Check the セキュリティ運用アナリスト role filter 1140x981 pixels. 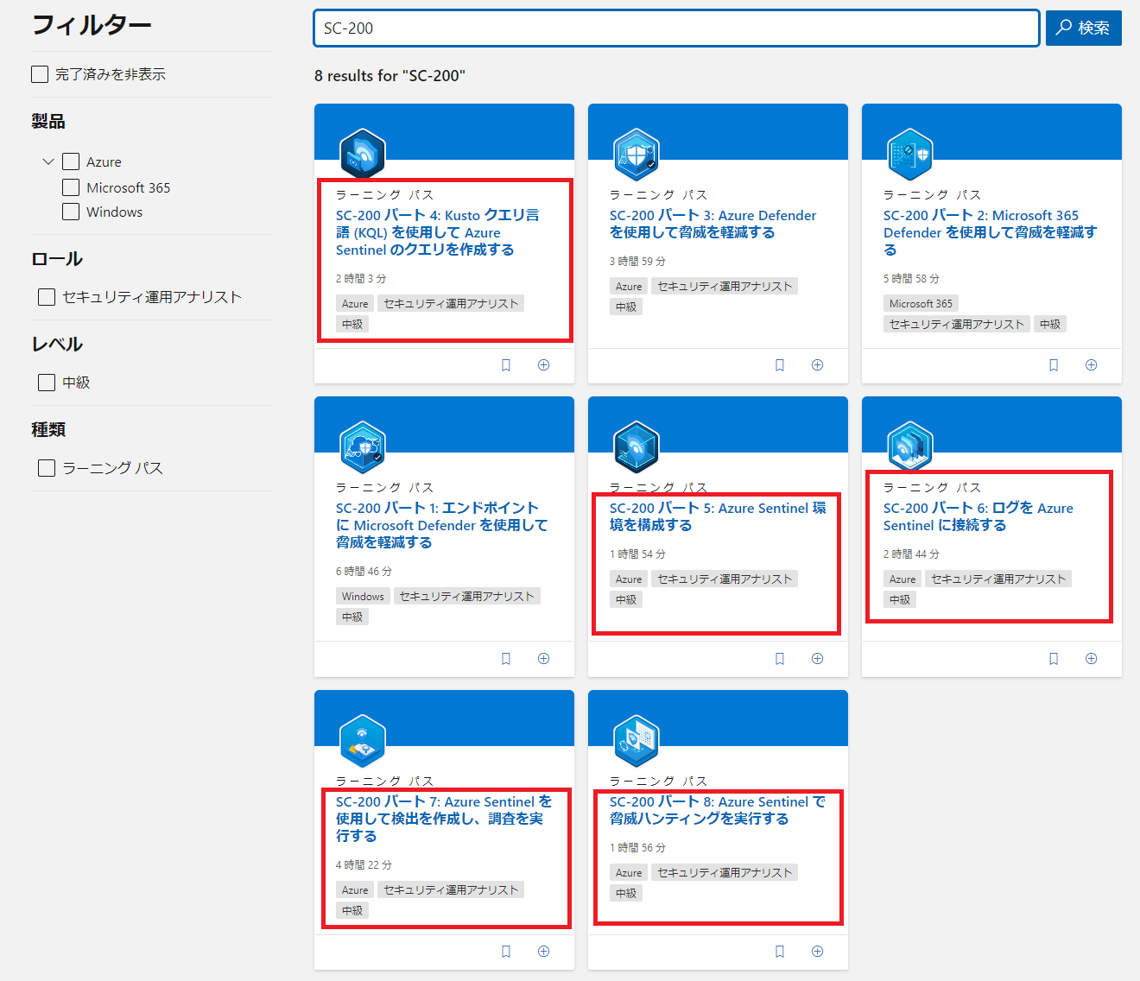coord(47,296)
